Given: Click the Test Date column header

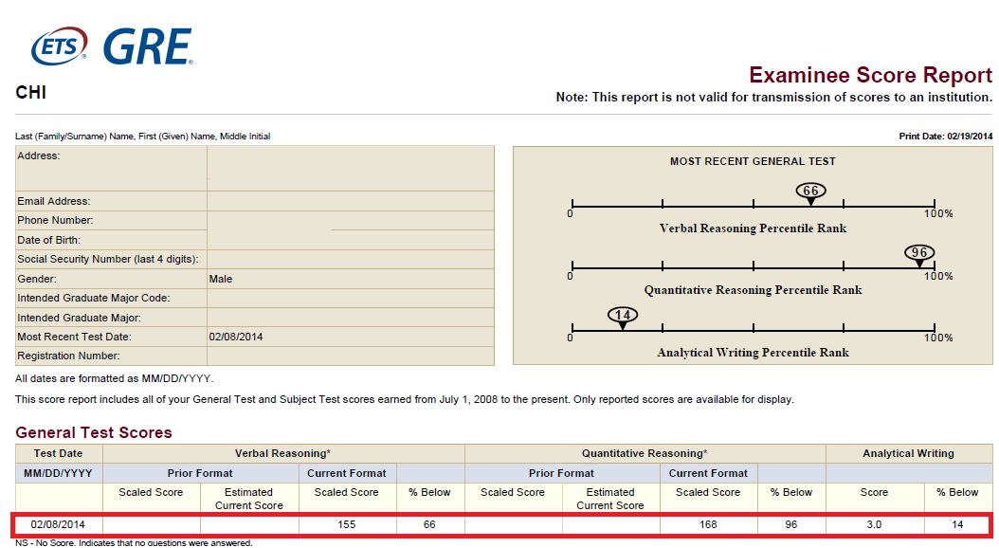Looking at the screenshot, I should [58, 454].
